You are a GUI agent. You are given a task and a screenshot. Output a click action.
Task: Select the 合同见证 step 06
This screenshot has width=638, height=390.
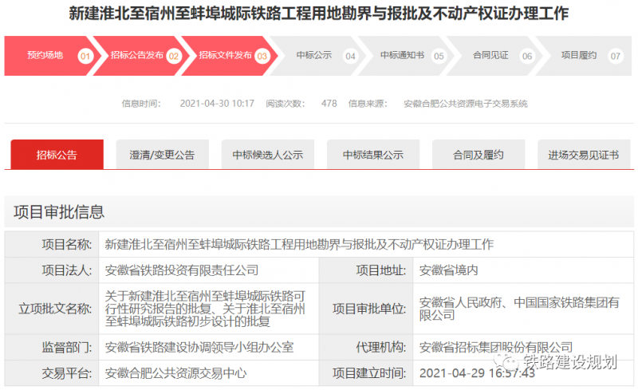(494, 56)
